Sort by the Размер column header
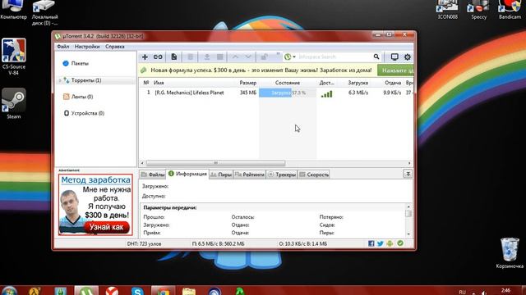 click(x=248, y=83)
